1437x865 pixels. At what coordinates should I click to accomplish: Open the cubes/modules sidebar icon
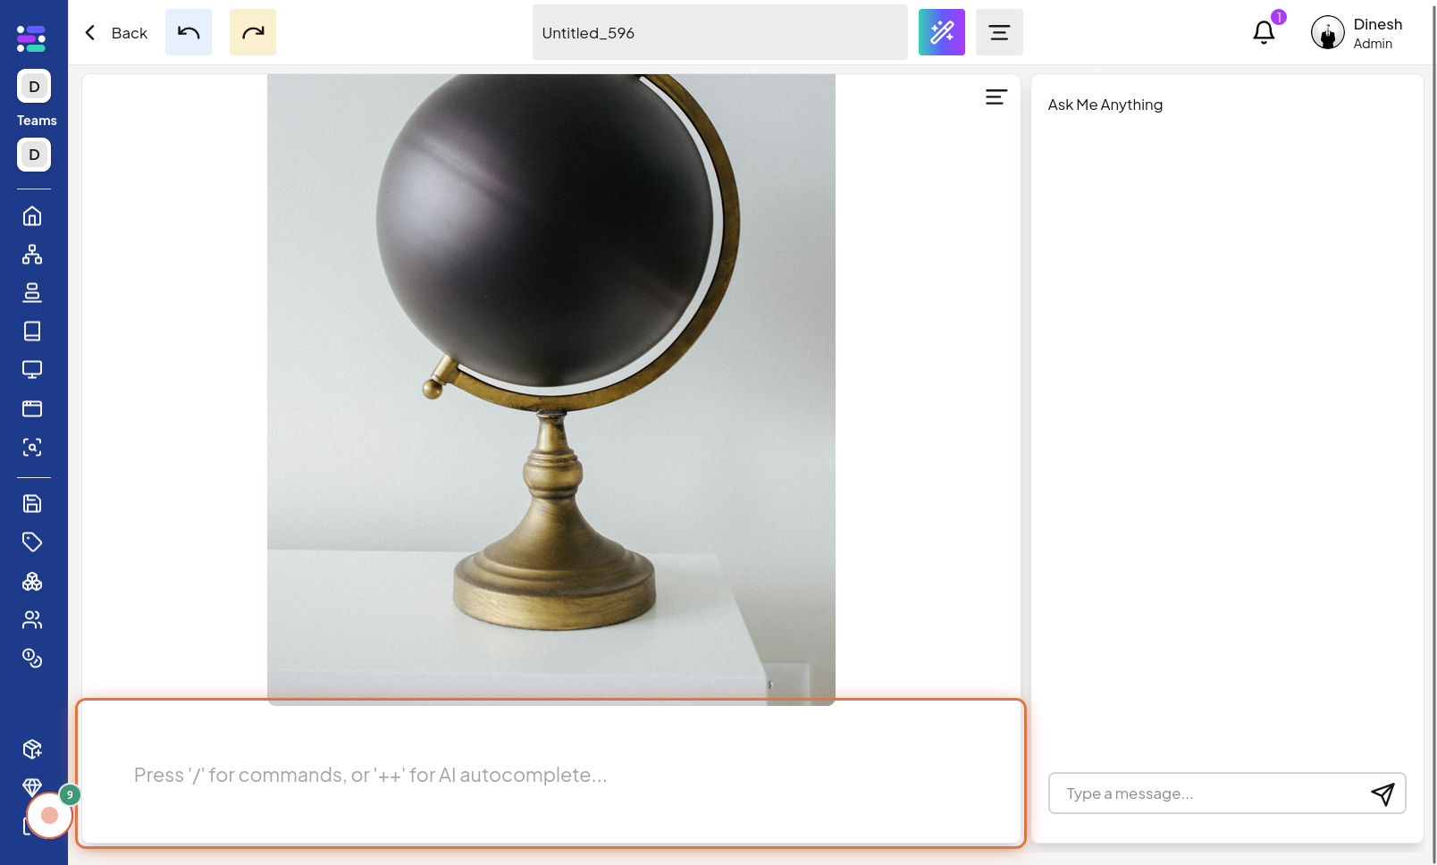pos(32,582)
